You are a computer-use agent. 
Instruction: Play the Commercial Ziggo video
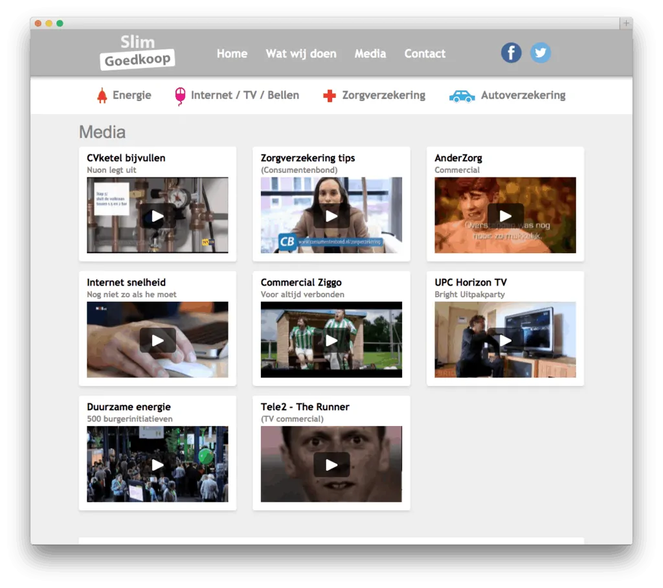click(x=331, y=340)
